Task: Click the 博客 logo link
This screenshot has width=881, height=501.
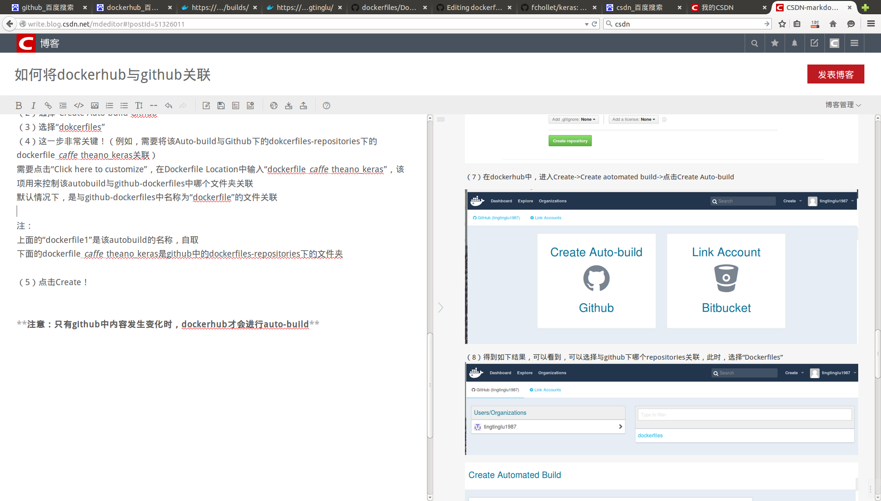Action: (38, 43)
